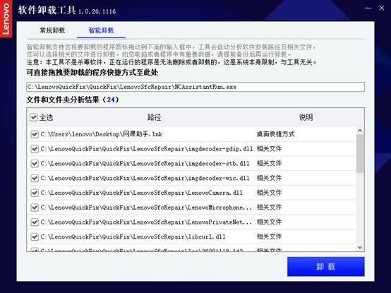The width and height of the screenshot is (391, 293).
Task: Uncheck LenovoCamera.dll in results list
Action: pos(34,193)
